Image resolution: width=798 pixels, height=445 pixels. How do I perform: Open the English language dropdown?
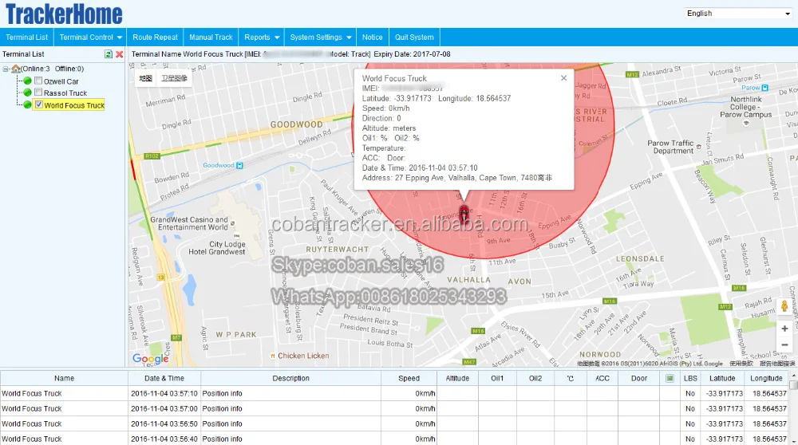point(738,14)
